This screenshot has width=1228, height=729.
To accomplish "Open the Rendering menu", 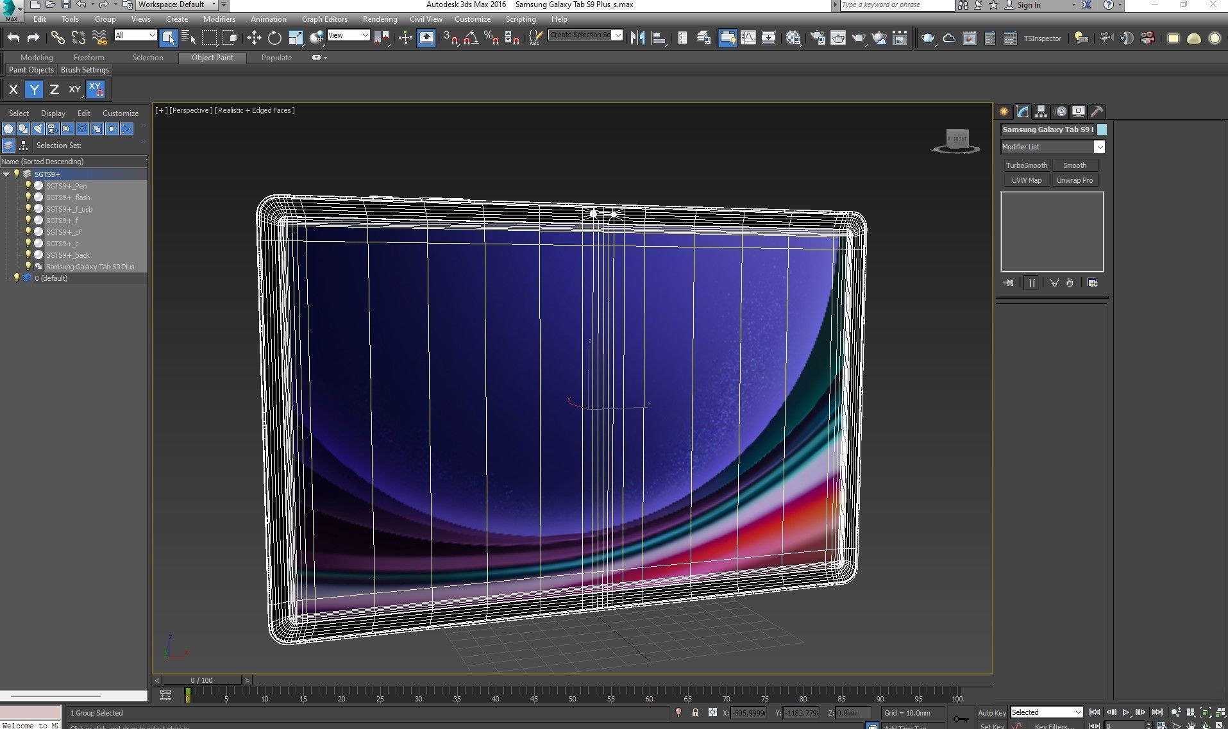I will pyautogui.click(x=380, y=19).
